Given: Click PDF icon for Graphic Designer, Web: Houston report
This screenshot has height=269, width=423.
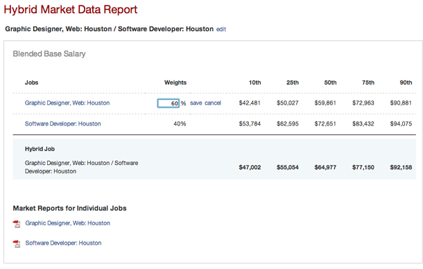Looking at the screenshot, I should [x=17, y=224].
